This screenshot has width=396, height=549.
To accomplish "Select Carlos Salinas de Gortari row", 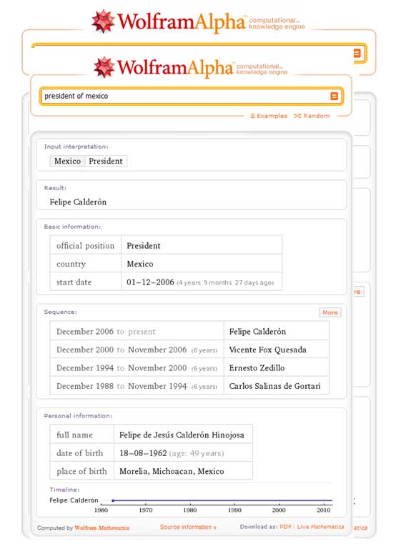I will tap(274, 386).
